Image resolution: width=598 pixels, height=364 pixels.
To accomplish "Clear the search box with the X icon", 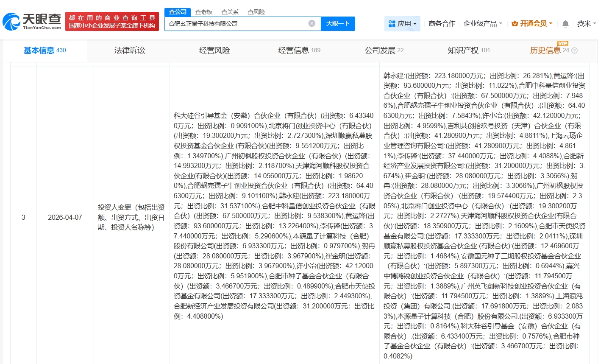I will [x=312, y=23].
